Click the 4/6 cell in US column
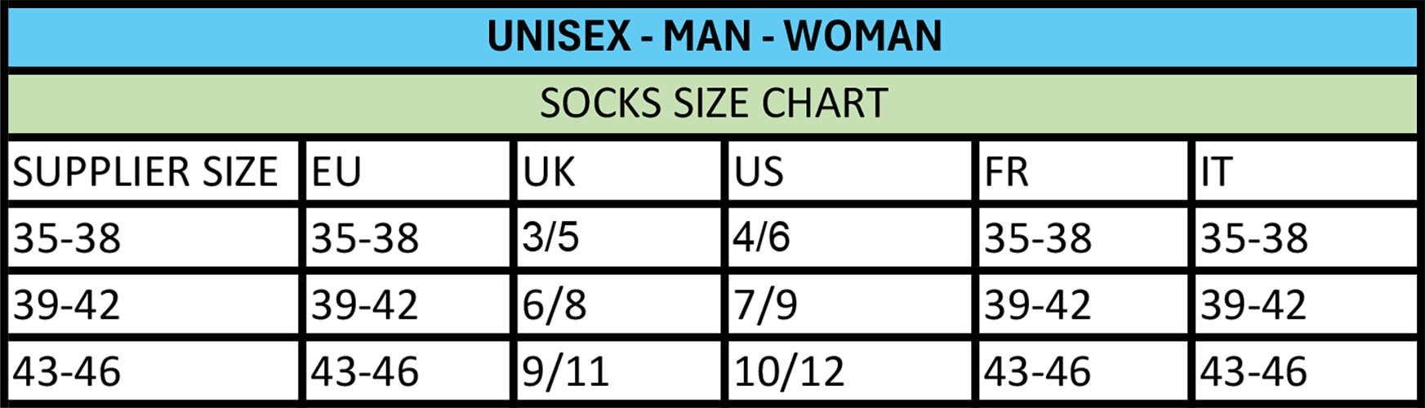This screenshot has width=1425, height=408. coord(761,237)
